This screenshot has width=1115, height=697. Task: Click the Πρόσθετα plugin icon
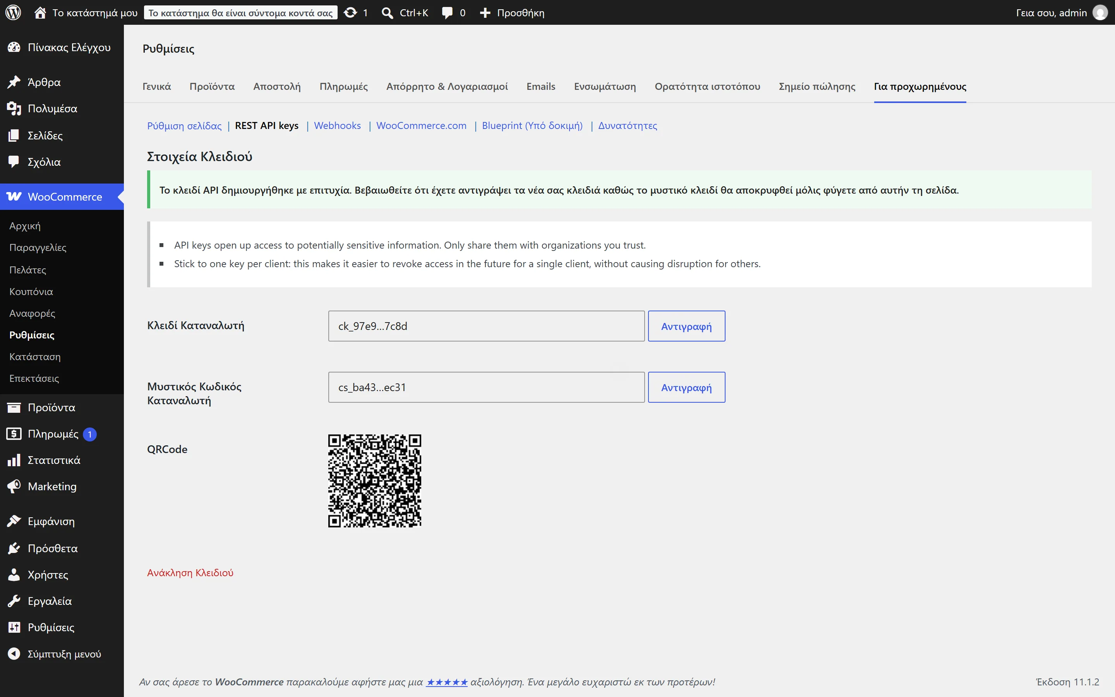(14, 548)
